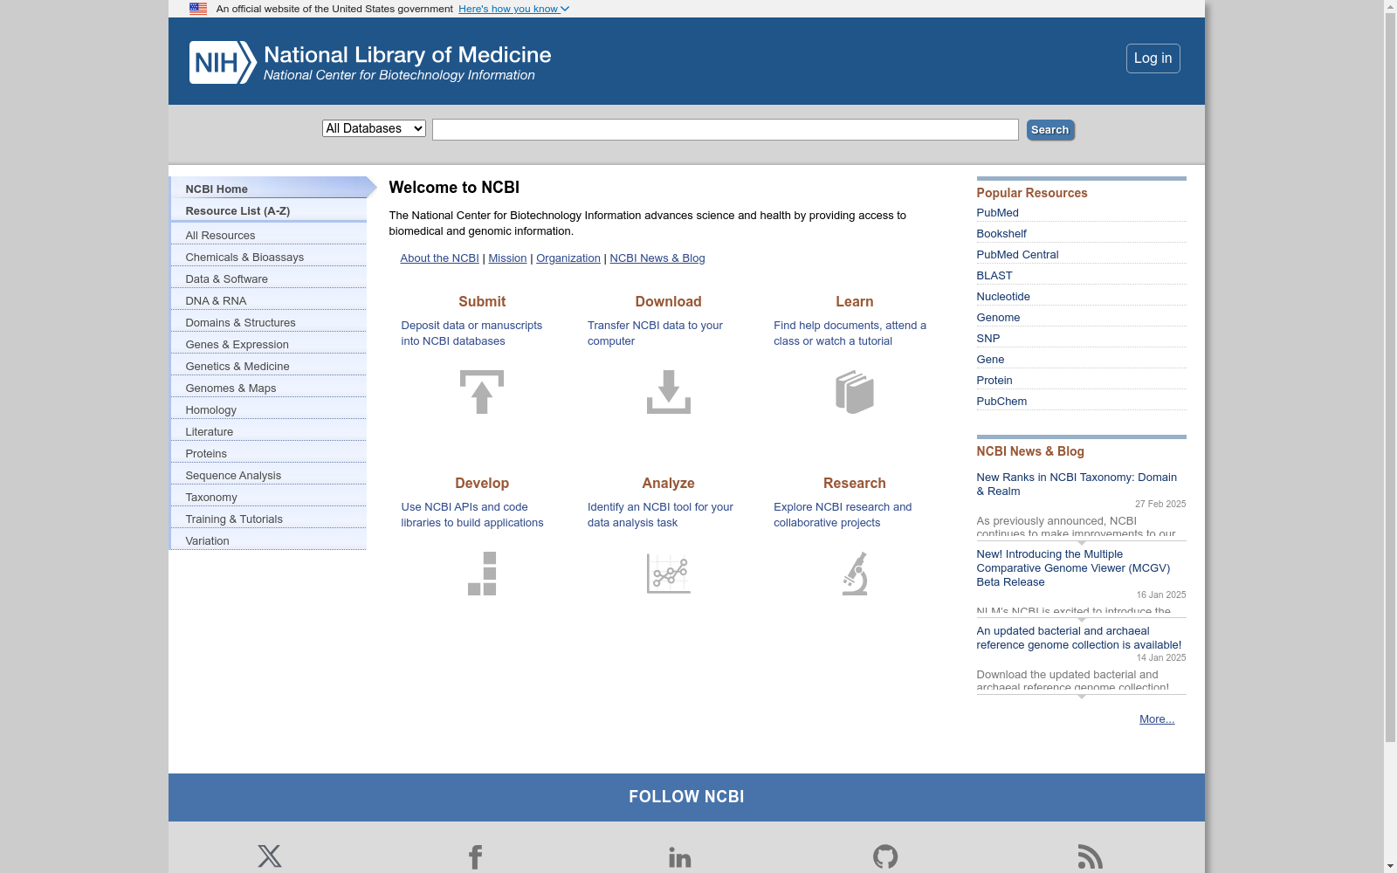
Task: Expand the bacterial reference genome news snippet
Action: point(1082,697)
